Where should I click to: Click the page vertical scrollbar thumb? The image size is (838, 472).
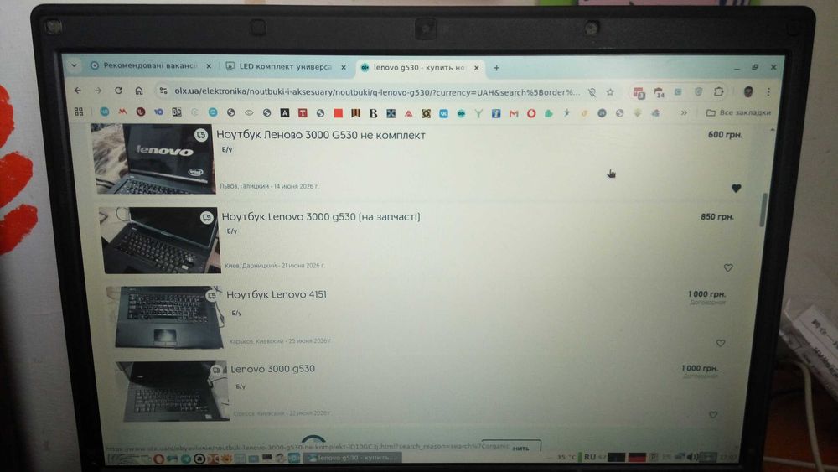tap(765, 210)
